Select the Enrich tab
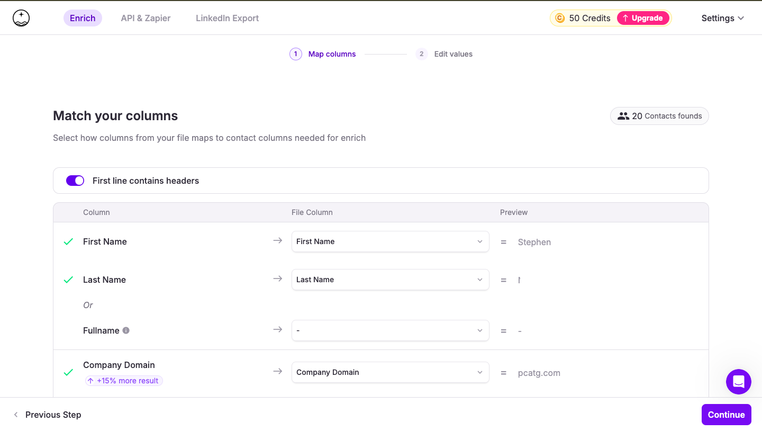The image size is (762, 431). pyautogui.click(x=83, y=18)
